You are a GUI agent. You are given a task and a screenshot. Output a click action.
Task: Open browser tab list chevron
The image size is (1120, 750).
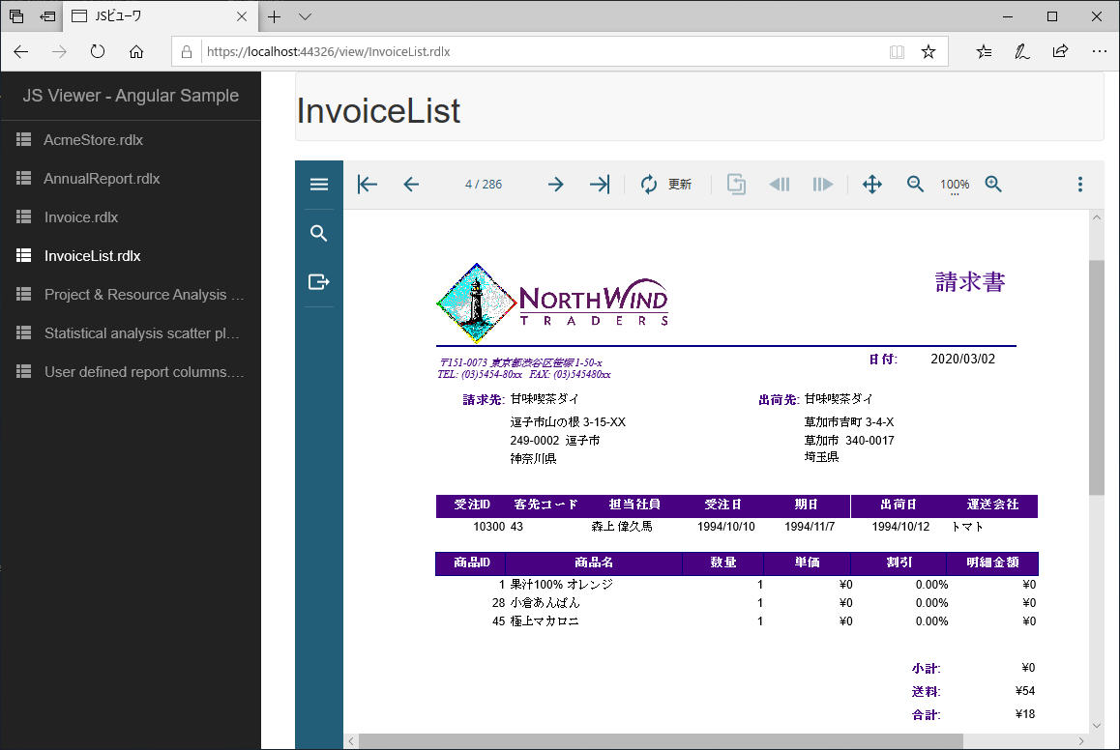305,16
